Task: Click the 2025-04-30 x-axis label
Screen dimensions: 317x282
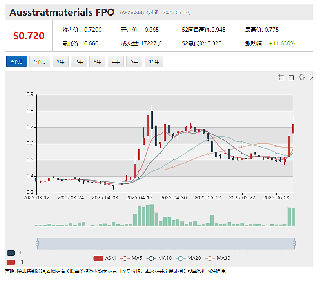Action: pos(174,197)
